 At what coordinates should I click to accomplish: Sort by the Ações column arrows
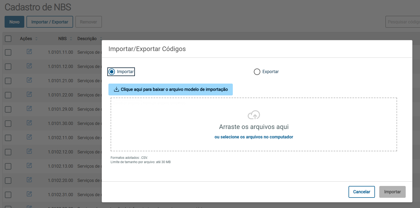tap(36, 39)
